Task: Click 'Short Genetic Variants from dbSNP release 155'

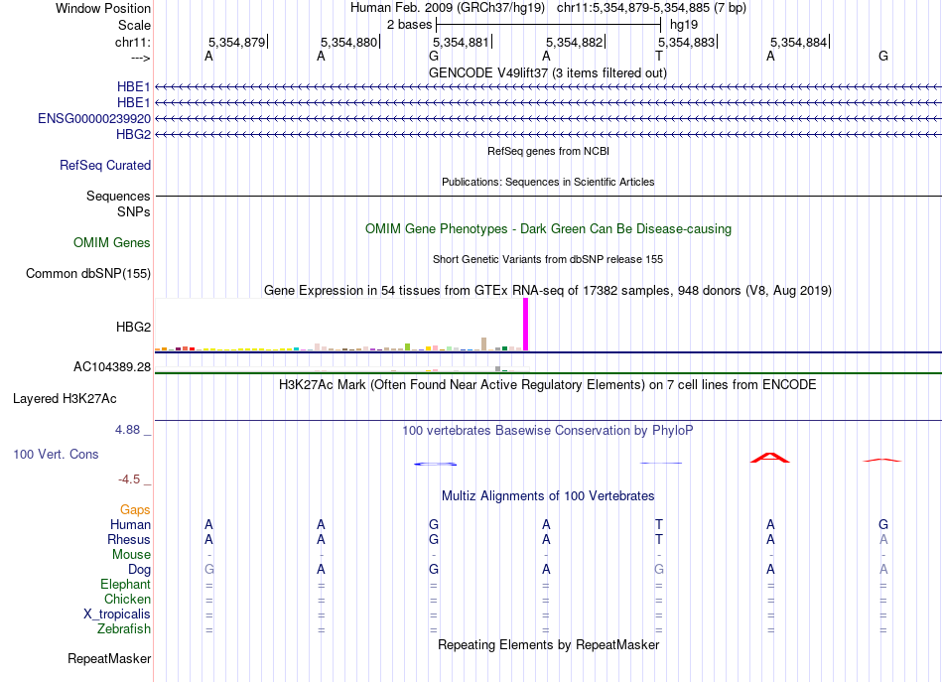Action: pos(548,259)
